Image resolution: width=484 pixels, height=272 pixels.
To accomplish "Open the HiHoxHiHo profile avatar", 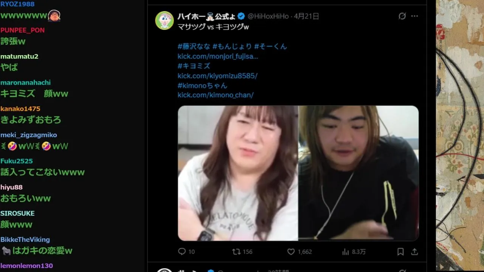I will point(164,20).
